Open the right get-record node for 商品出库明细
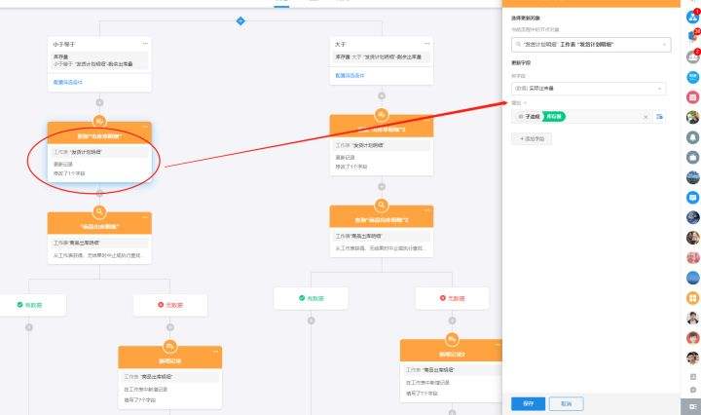Image resolution: width=701 pixels, height=415 pixels. coord(382,231)
